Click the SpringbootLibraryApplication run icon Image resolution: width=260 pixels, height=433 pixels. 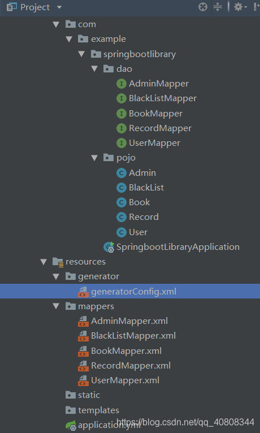(x=109, y=247)
